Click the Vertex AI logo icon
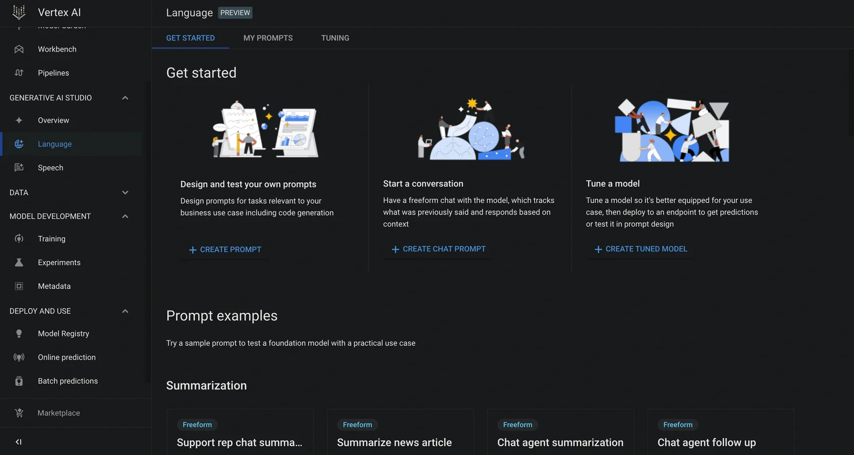The height and width of the screenshot is (455, 854). point(19,12)
